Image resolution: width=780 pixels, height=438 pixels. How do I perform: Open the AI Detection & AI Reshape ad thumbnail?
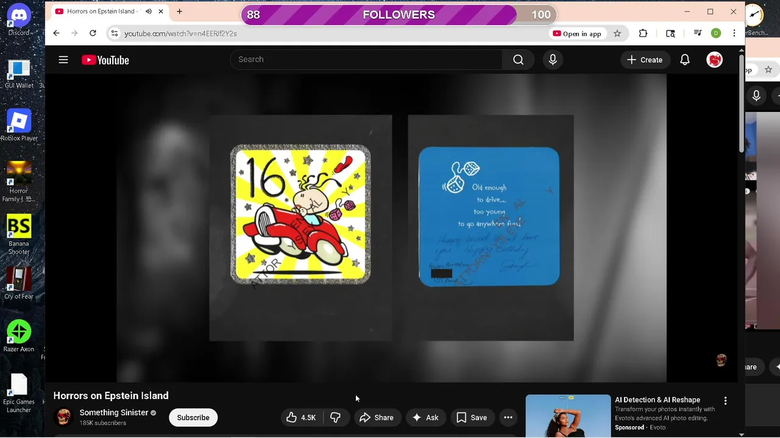[x=568, y=416]
